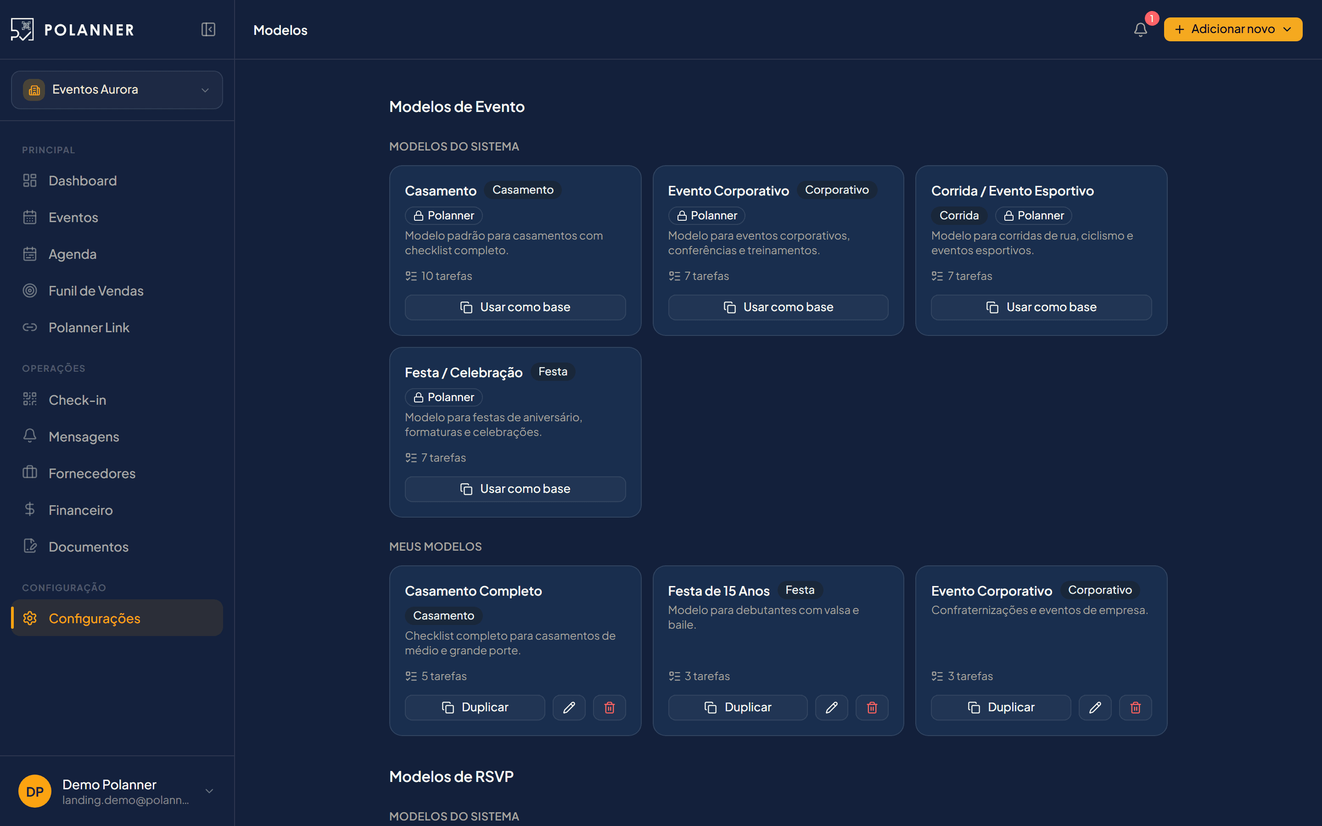Duplicate the Festa de 15 Anos model
The height and width of the screenshot is (826, 1322).
tap(738, 708)
